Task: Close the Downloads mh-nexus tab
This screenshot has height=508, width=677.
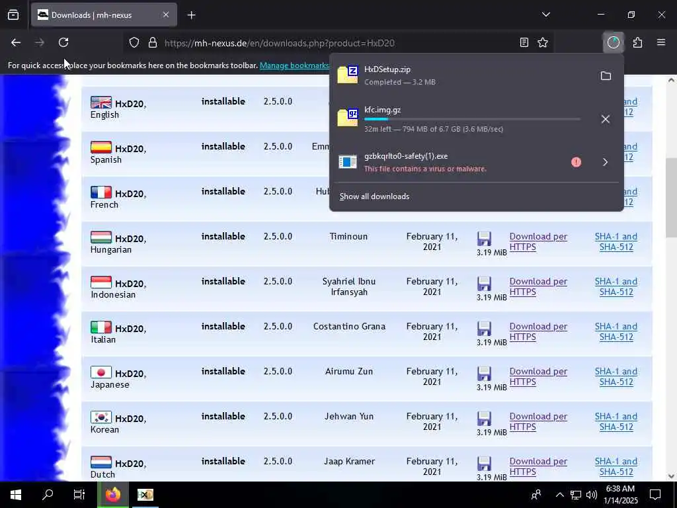Action: (166, 15)
